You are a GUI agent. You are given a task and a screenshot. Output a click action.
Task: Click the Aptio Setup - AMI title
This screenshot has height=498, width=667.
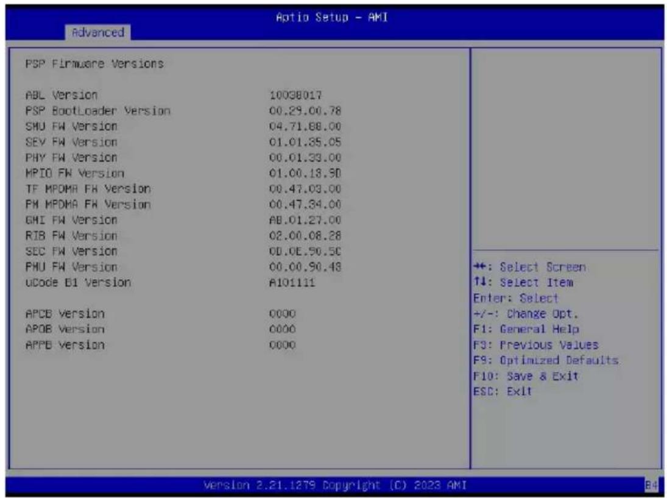[332, 18]
